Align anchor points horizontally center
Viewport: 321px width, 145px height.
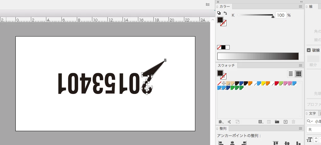[232, 143]
